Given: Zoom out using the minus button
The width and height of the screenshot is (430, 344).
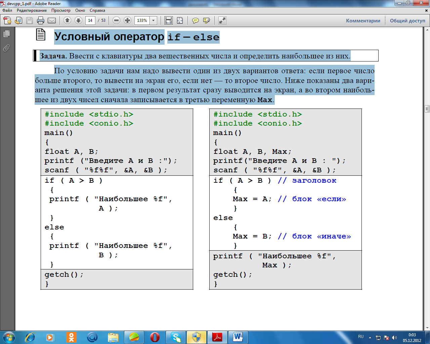Looking at the screenshot, I should 116,20.
